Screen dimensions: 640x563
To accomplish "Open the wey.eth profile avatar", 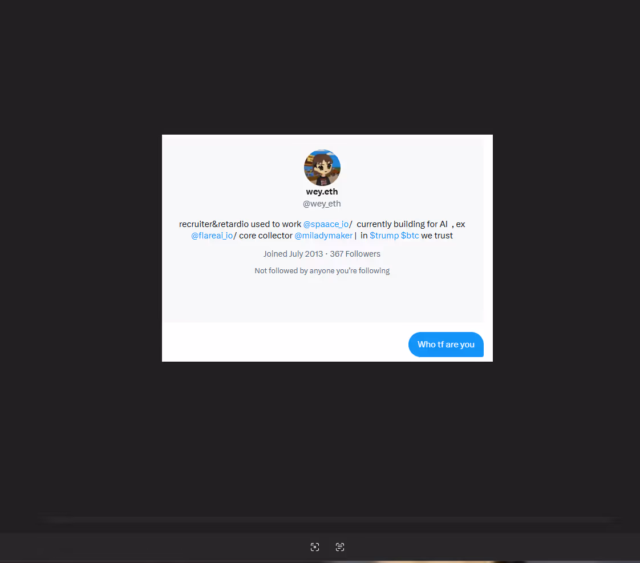I will 322,168.
